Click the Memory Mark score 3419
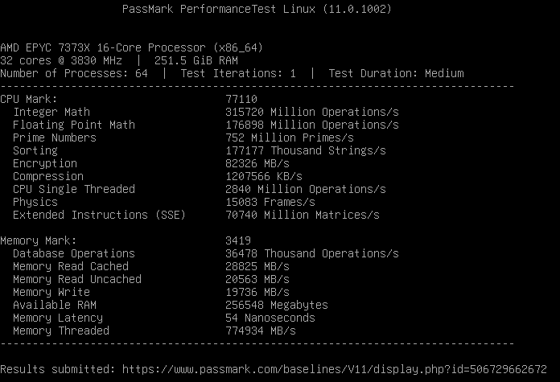Image resolution: width=560 pixels, height=382 pixels. (x=238, y=240)
